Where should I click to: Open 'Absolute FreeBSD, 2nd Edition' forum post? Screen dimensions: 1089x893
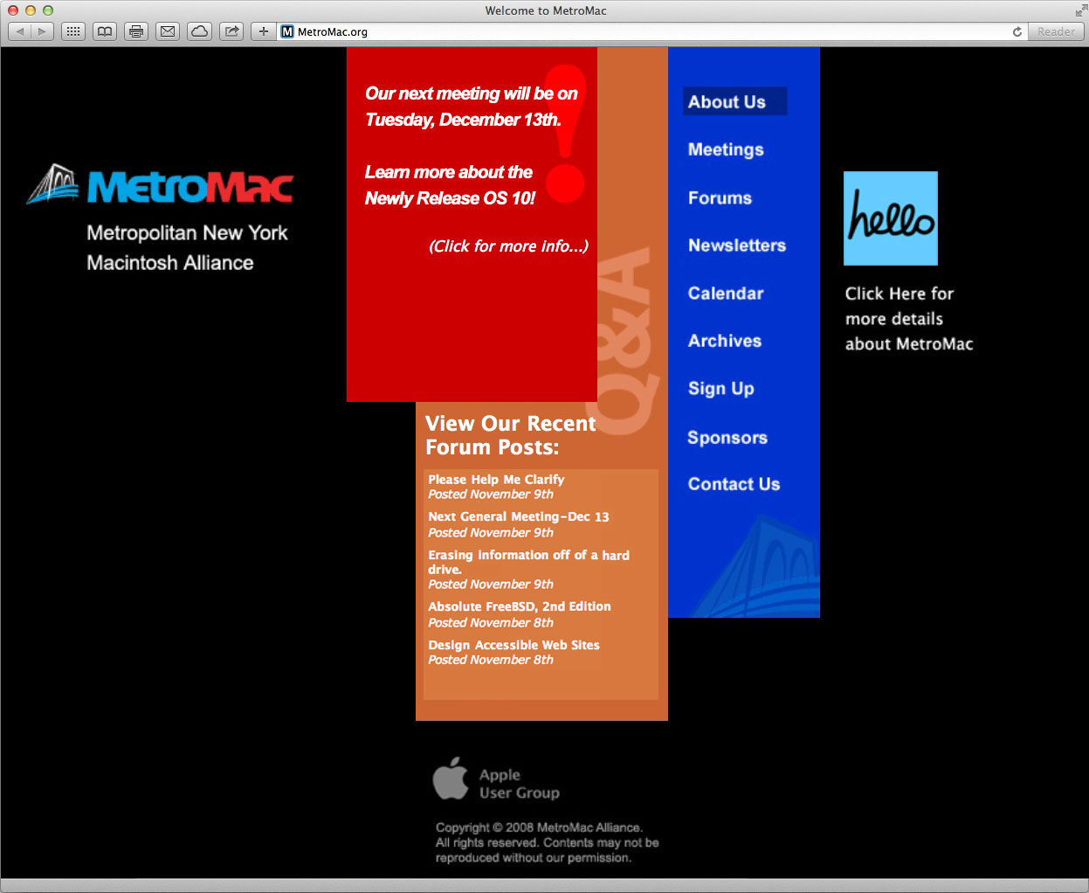click(519, 606)
